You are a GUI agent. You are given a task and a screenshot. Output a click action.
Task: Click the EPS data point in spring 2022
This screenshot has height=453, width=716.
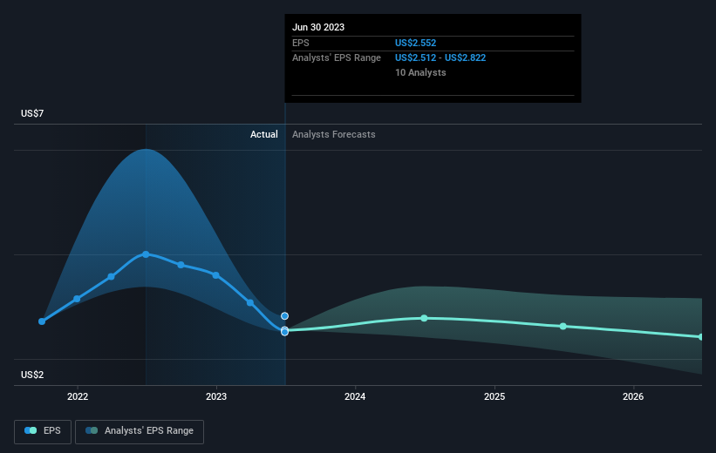(111, 276)
